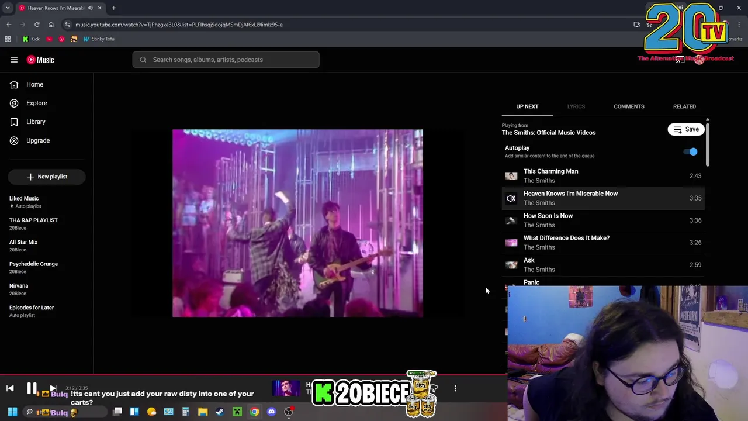
Task: Click the browser address bar URL
Action: coord(179,25)
